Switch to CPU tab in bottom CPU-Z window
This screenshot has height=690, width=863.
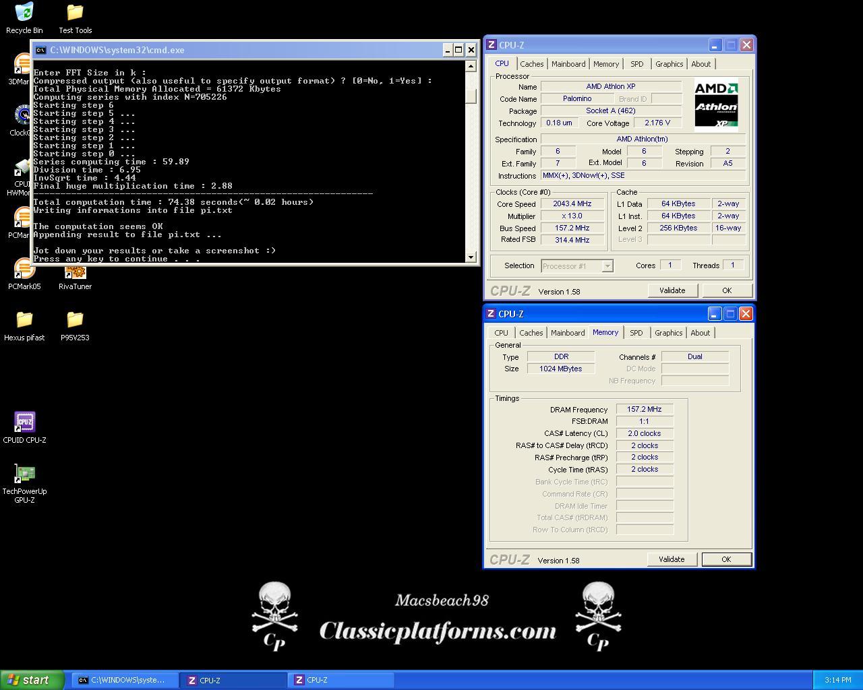[x=501, y=333]
